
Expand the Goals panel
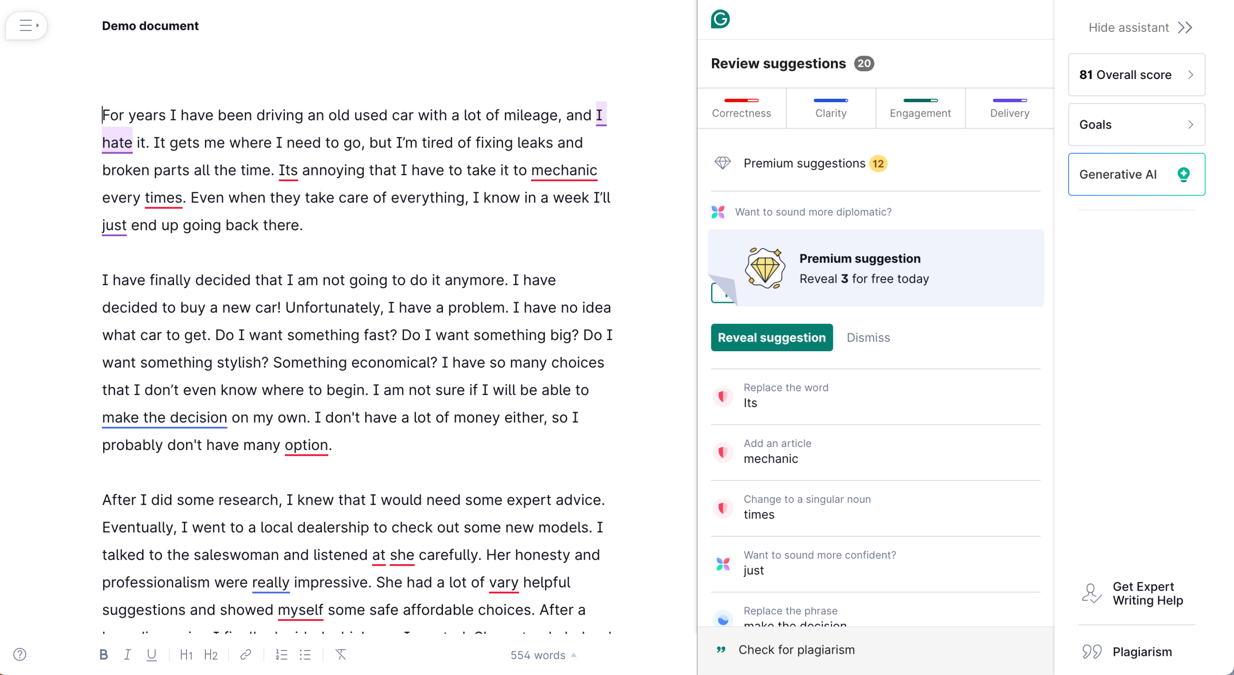point(1137,125)
